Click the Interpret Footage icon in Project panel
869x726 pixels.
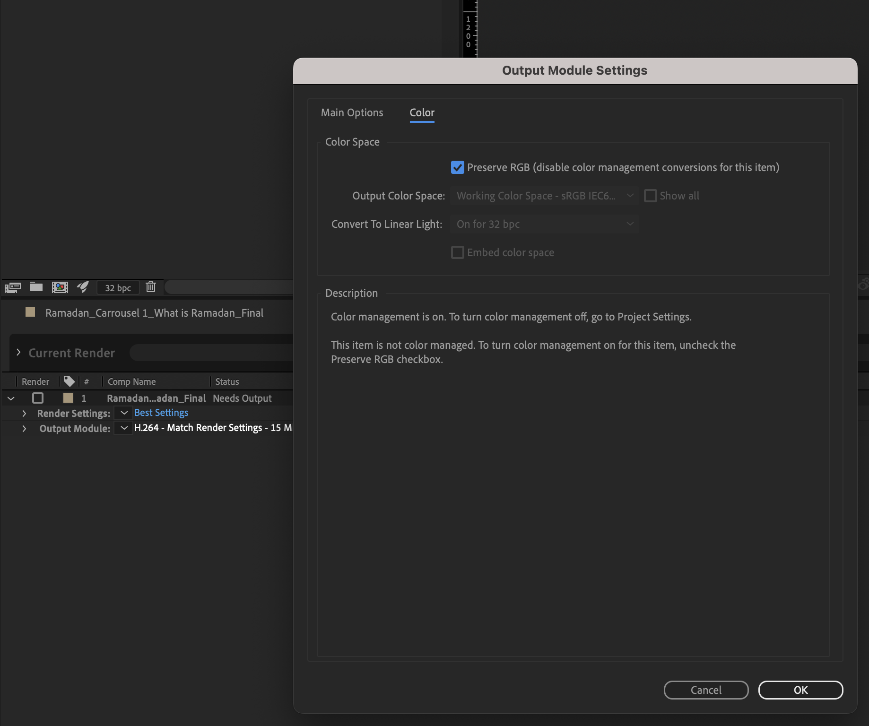(13, 287)
